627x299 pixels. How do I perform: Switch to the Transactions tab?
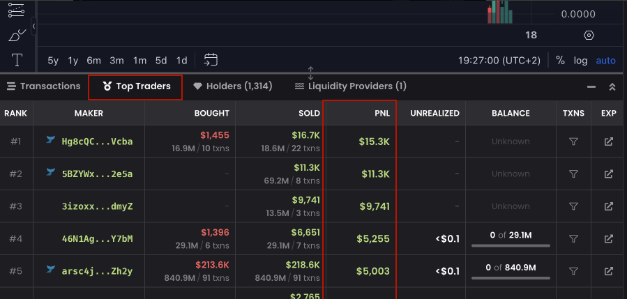(x=43, y=86)
